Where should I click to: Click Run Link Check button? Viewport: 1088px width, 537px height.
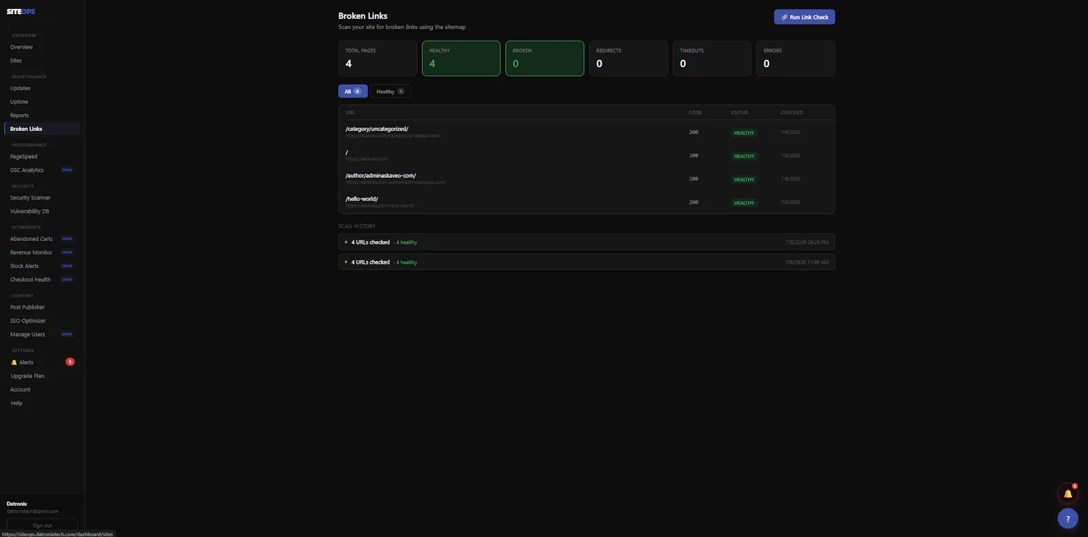coord(804,17)
